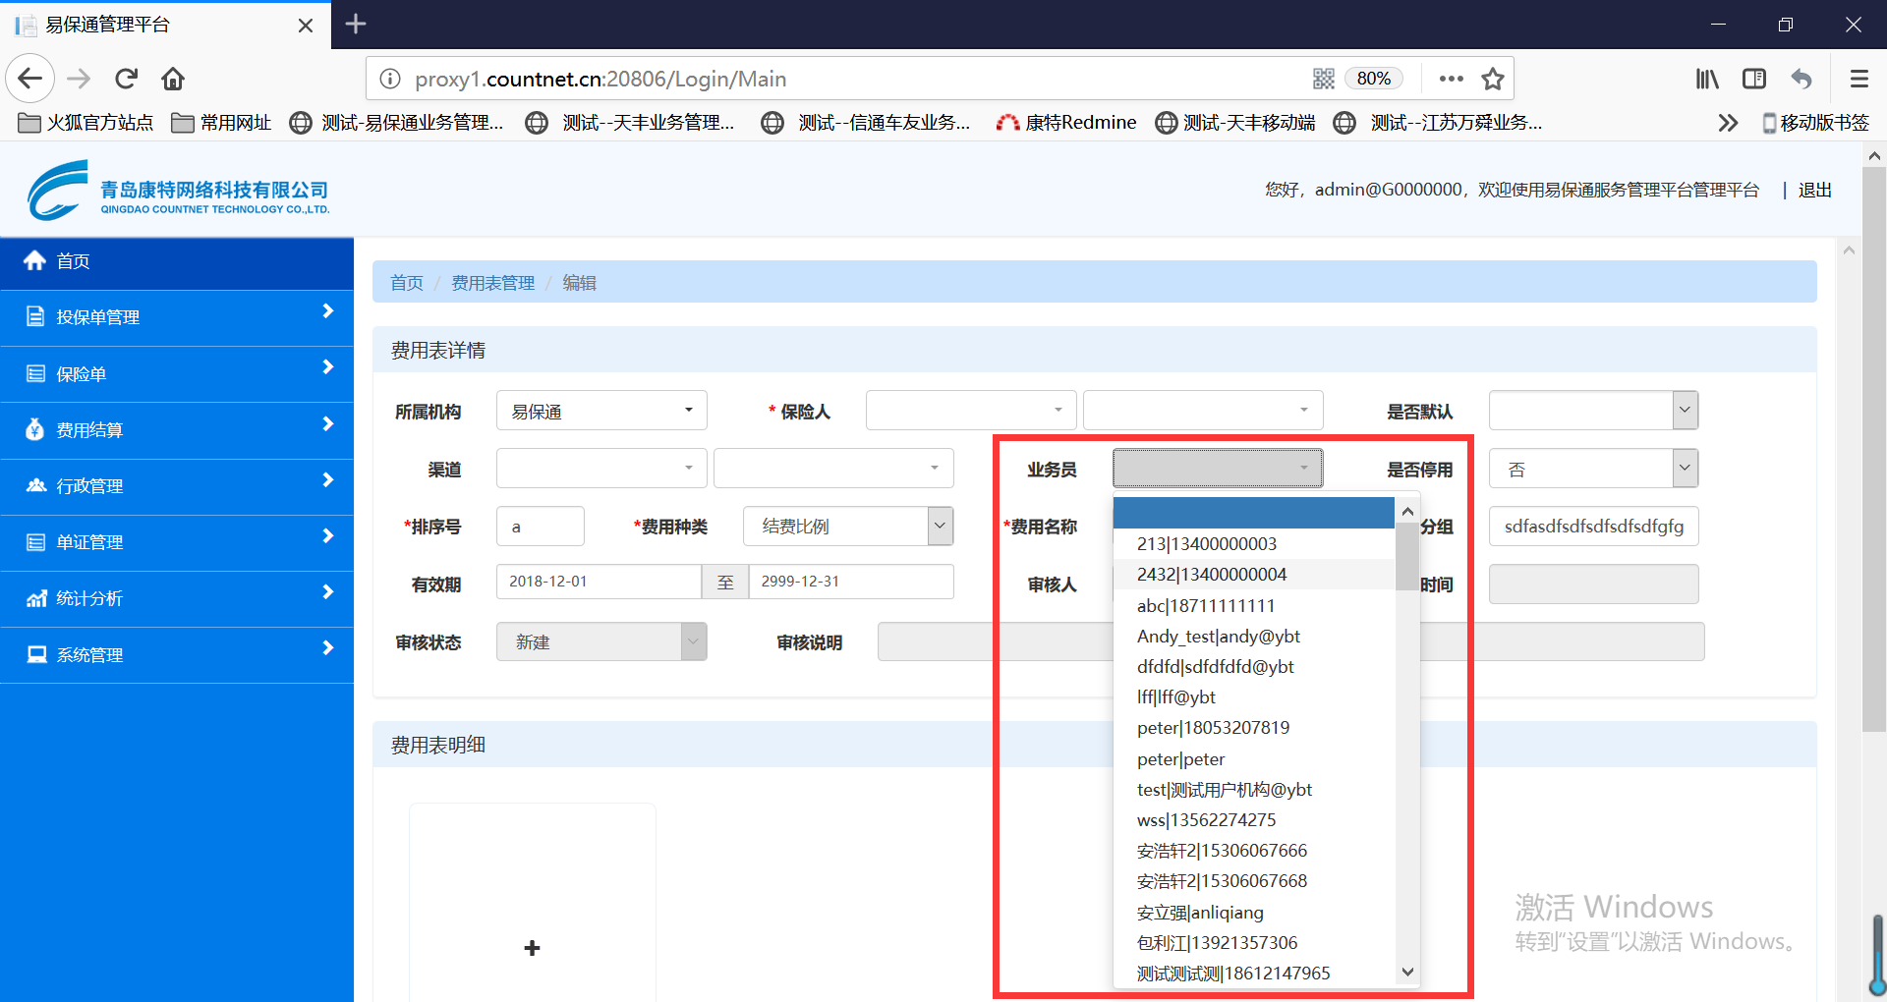The width and height of the screenshot is (1887, 1002).
Task: Open the 是否停用 dropdown
Action: point(1592,469)
